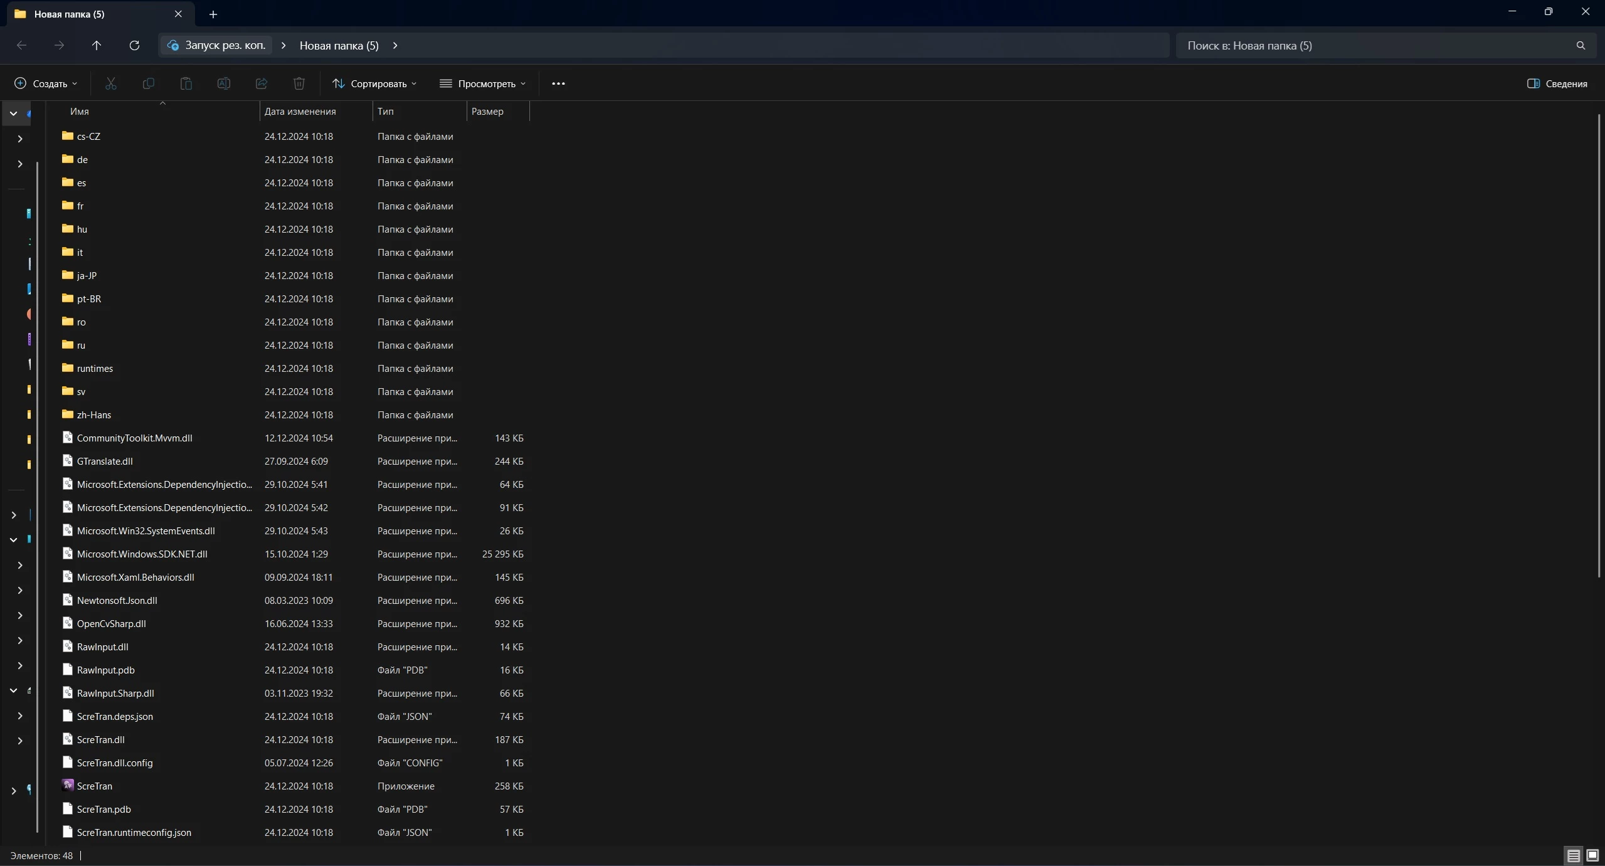Click the Paste clipboard icon
1605x866 pixels.
pos(186,83)
